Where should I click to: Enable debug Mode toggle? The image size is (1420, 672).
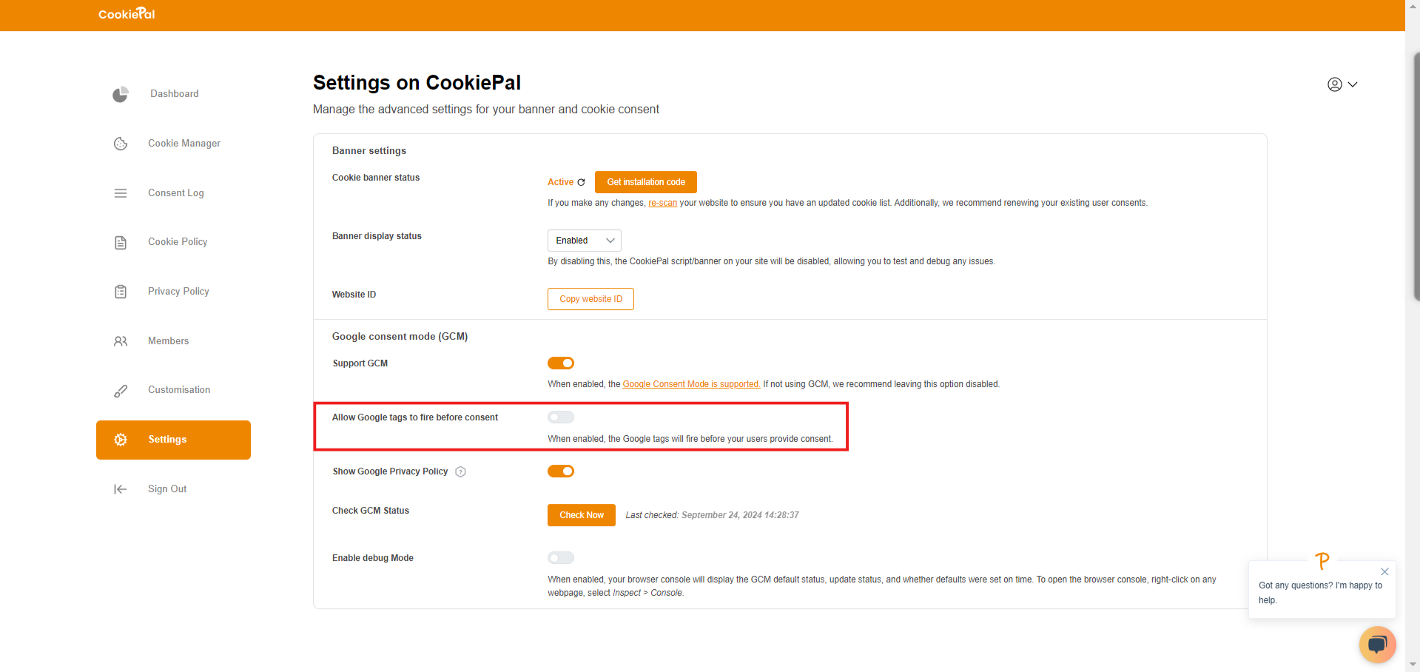pyautogui.click(x=561, y=558)
